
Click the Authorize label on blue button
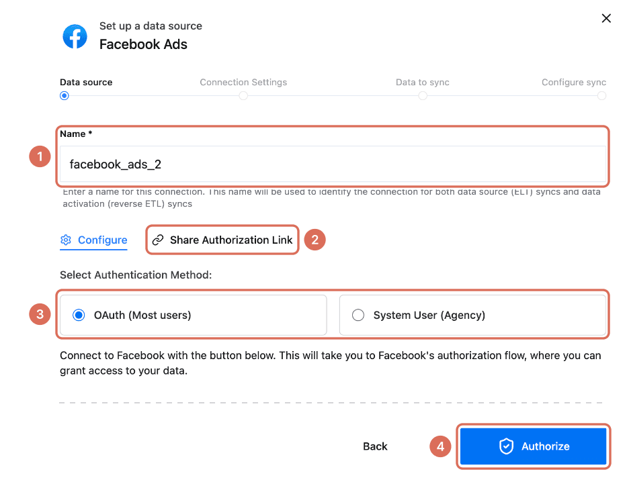(546, 446)
